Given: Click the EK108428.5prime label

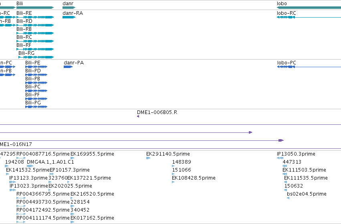Looking at the screenshot, I should pos(194,178).
